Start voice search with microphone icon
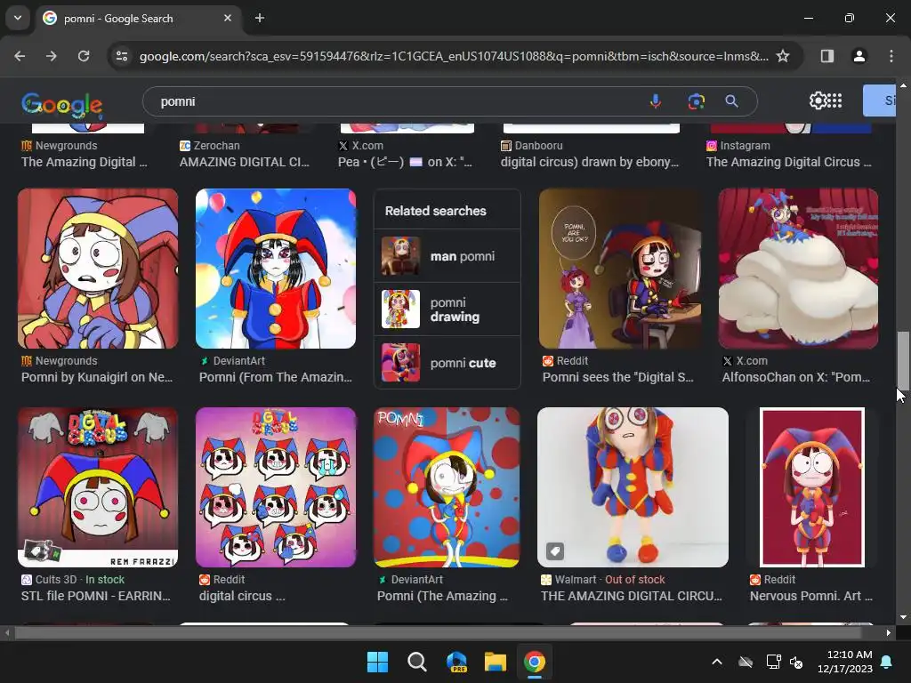 [x=656, y=101]
